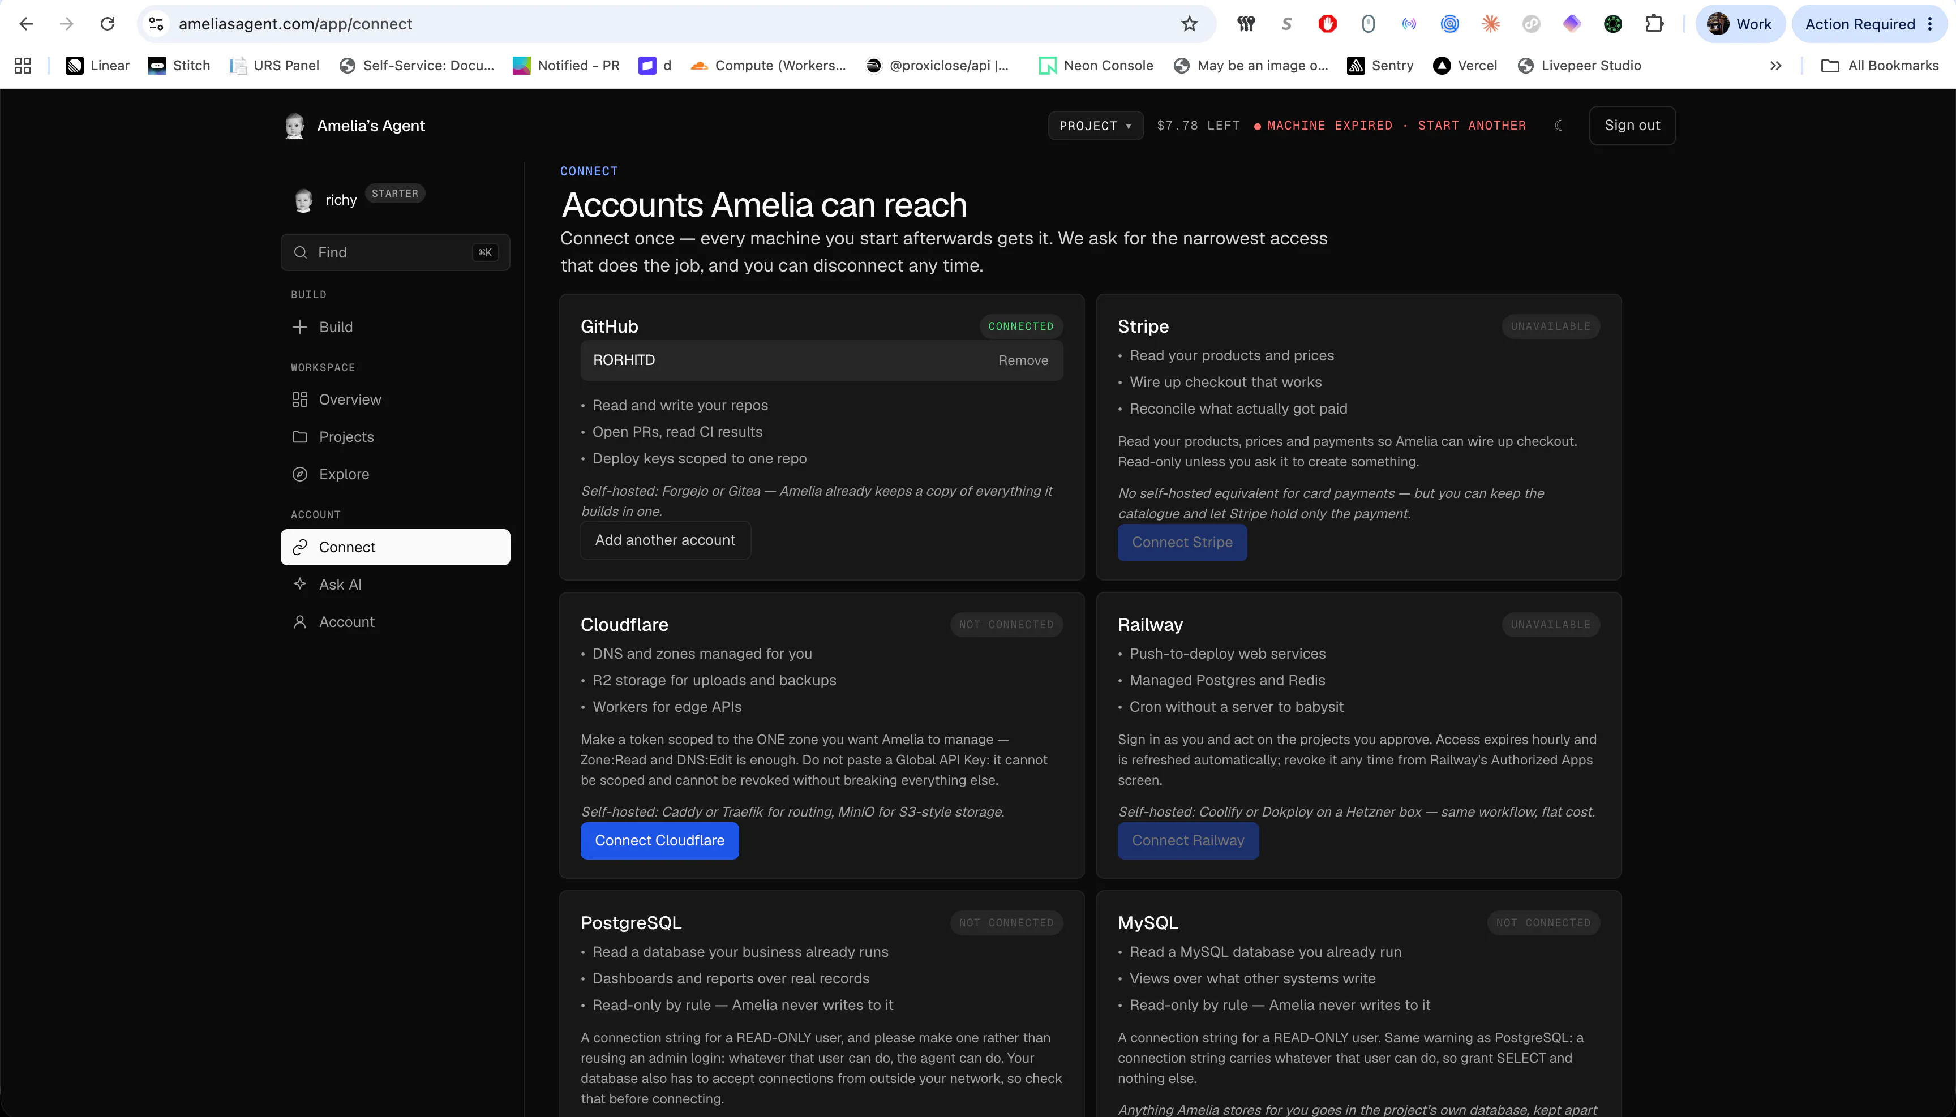Open Build in the sidebar
Image resolution: width=1956 pixels, height=1117 pixels.
(x=395, y=327)
